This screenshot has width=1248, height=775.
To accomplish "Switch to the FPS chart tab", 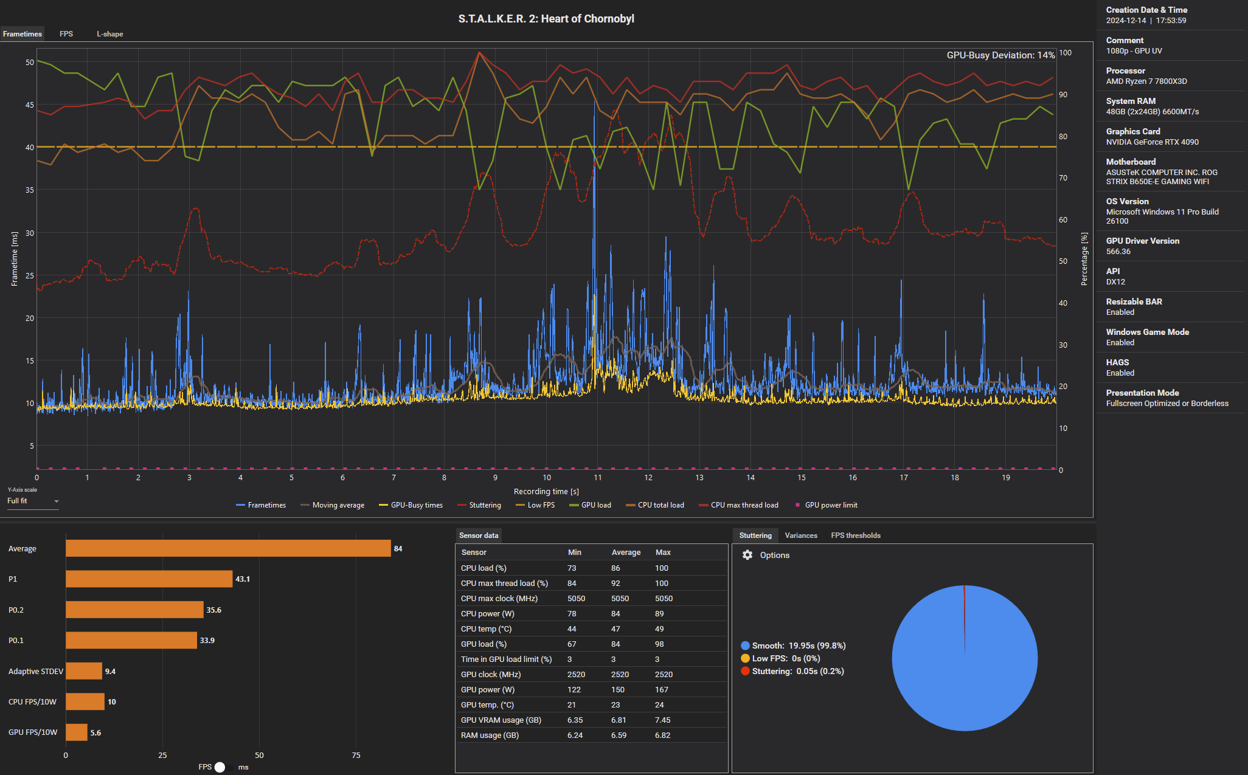I will [x=66, y=34].
